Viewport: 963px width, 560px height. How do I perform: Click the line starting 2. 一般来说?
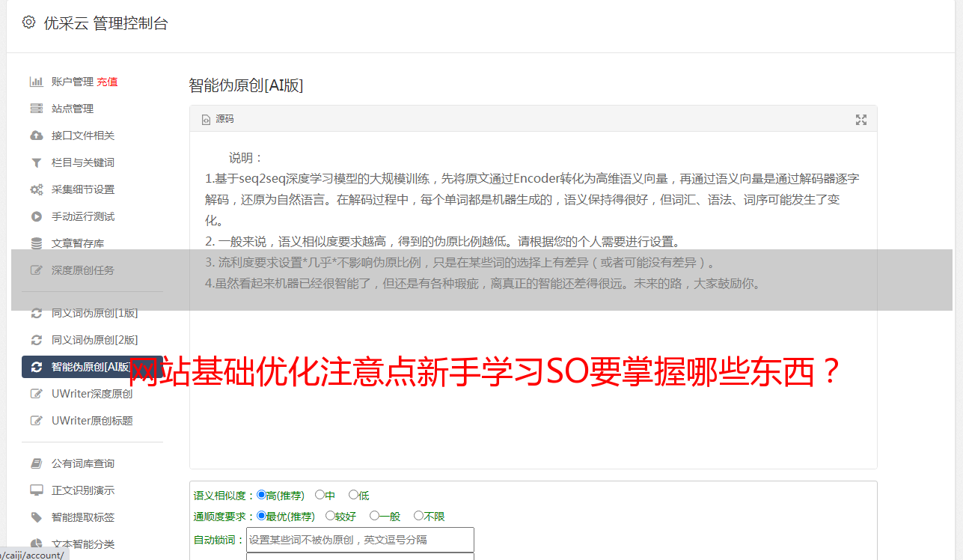(443, 242)
